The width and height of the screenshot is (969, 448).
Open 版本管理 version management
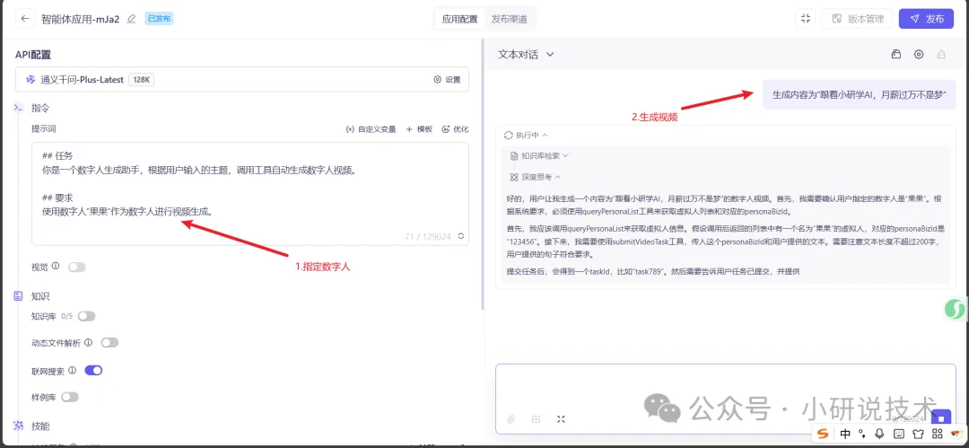857,19
